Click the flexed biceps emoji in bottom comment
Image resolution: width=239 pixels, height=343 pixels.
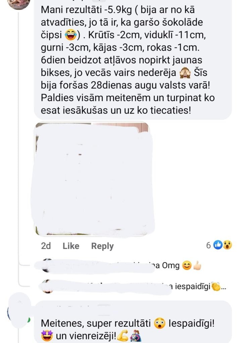[123, 336]
